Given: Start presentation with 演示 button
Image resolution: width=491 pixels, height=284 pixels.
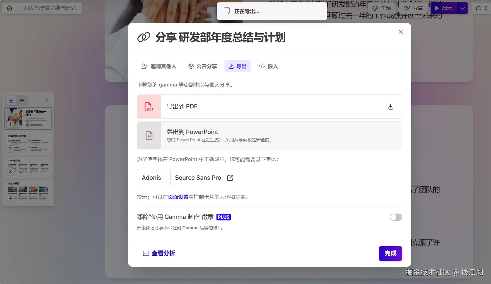Looking at the screenshot, I should 444,8.
